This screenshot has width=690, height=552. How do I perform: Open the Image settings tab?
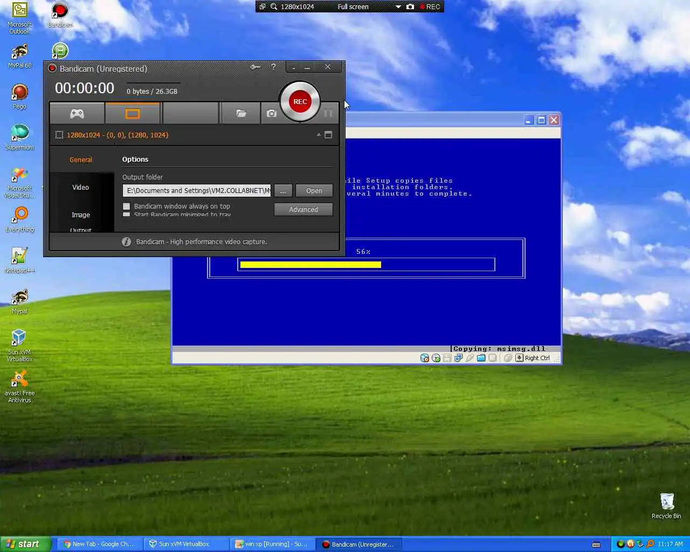coord(81,215)
